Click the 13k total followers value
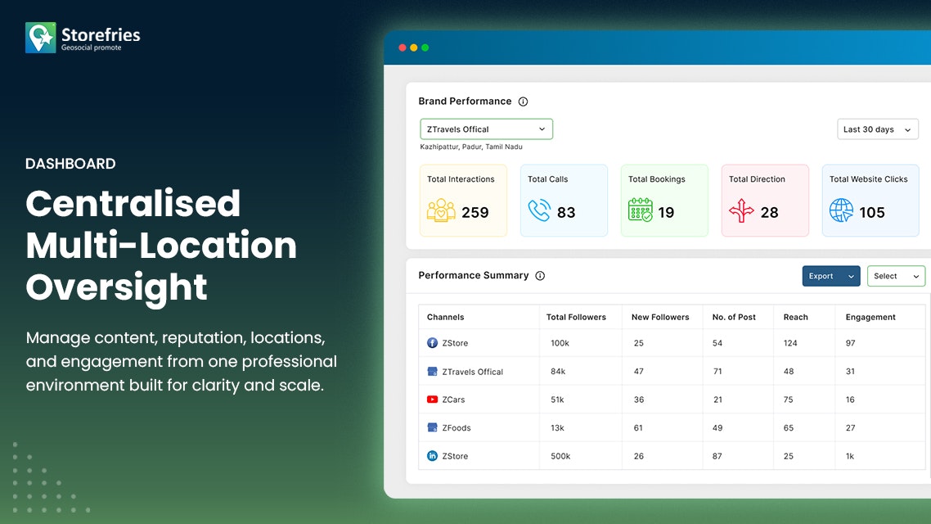 click(557, 427)
